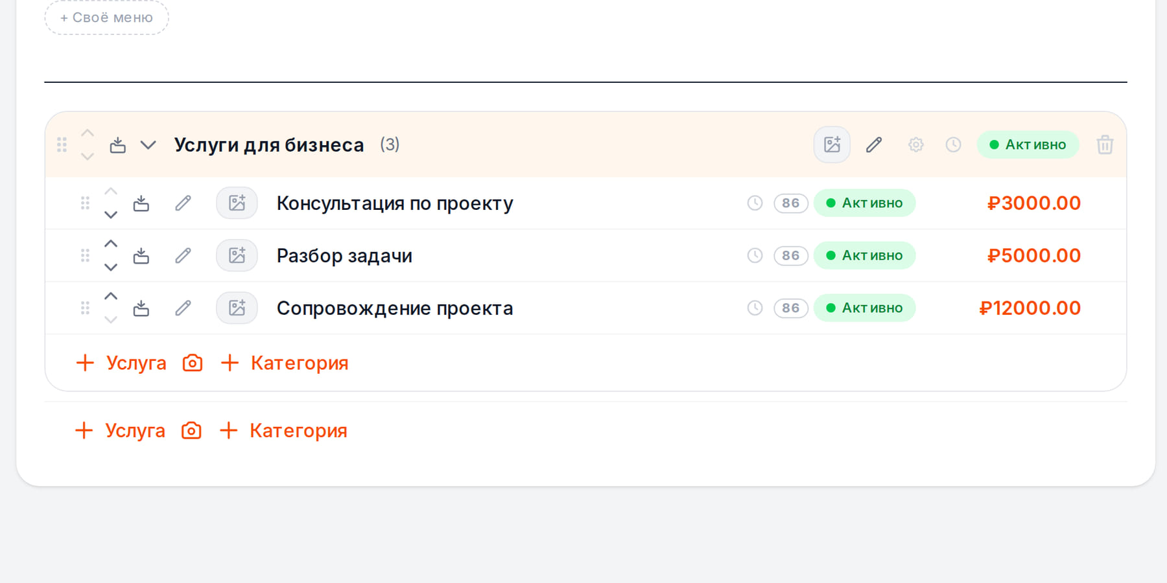Edit 'Разбор задачи' with pencil icon
This screenshot has height=583, width=1167.
coord(183,256)
